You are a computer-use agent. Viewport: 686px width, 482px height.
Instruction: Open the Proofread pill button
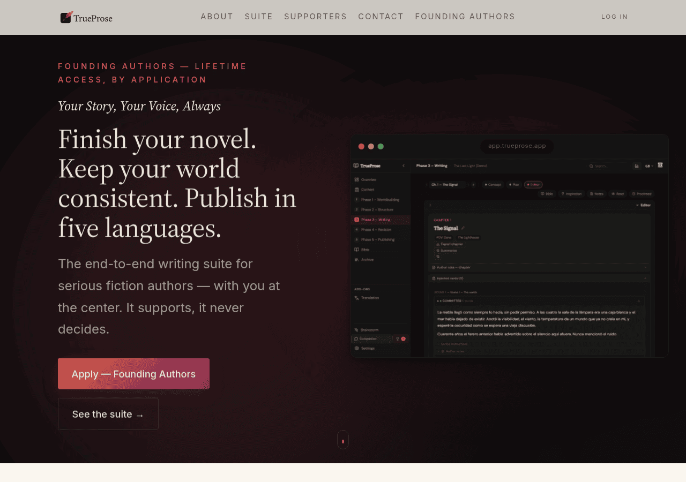pos(642,194)
